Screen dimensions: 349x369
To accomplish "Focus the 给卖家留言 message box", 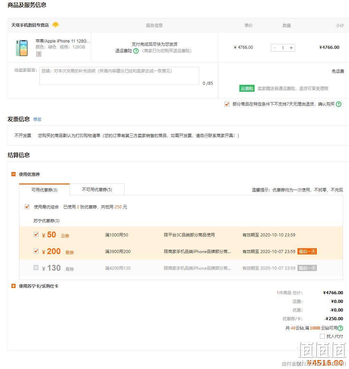I will pos(119,76).
